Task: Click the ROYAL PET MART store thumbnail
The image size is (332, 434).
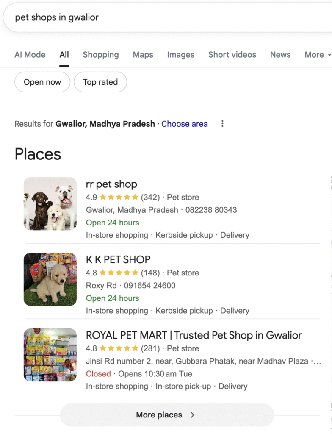Action: pos(50,355)
